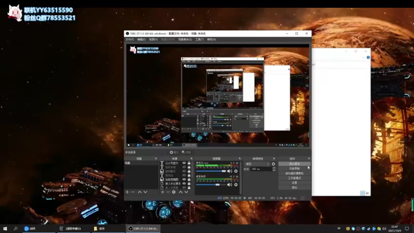Select the 场景 item in the Scenes list

pyautogui.click(x=141, y=163)
